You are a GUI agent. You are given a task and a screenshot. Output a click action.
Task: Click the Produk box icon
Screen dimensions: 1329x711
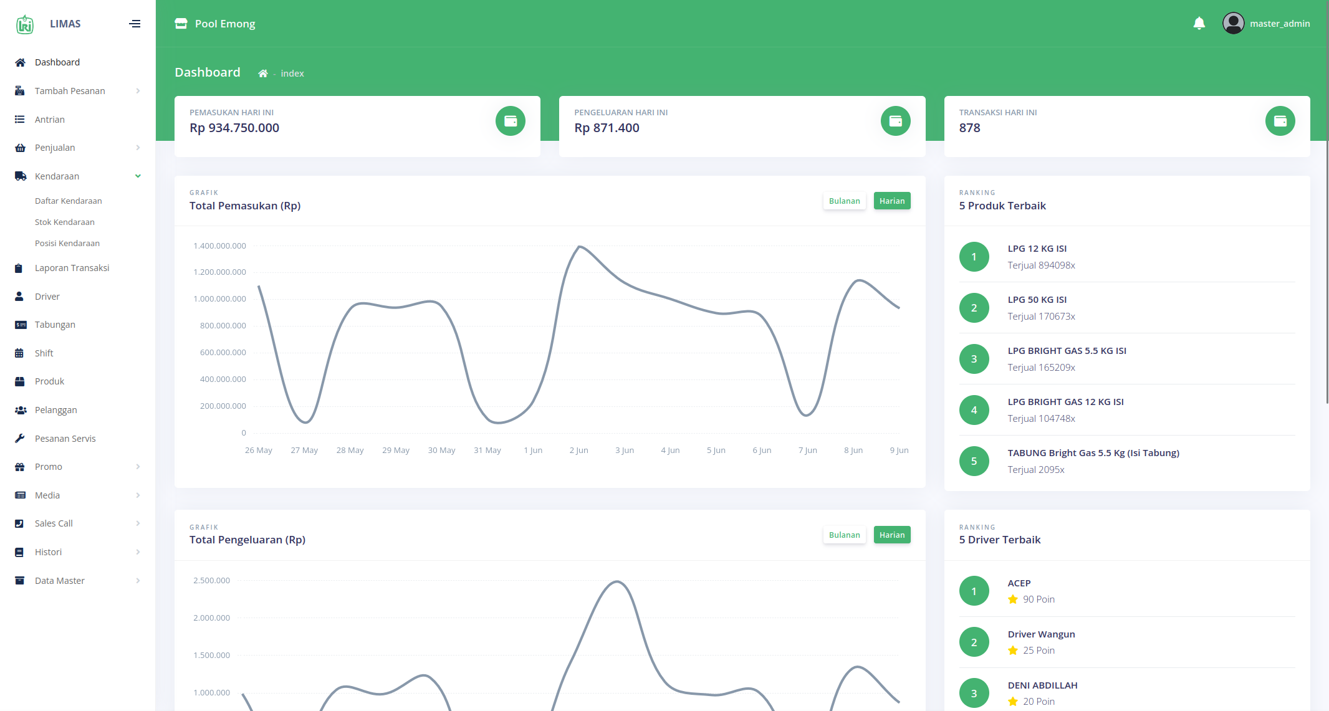point(20,381)
